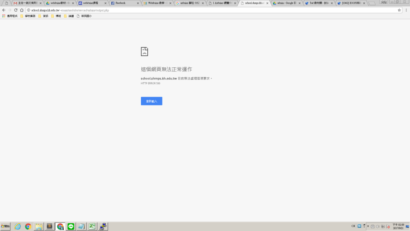Open Sublime Text from the taskbar

50,227
